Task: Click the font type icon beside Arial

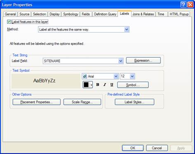Action: pyautogui.click(x=85, y=76)
